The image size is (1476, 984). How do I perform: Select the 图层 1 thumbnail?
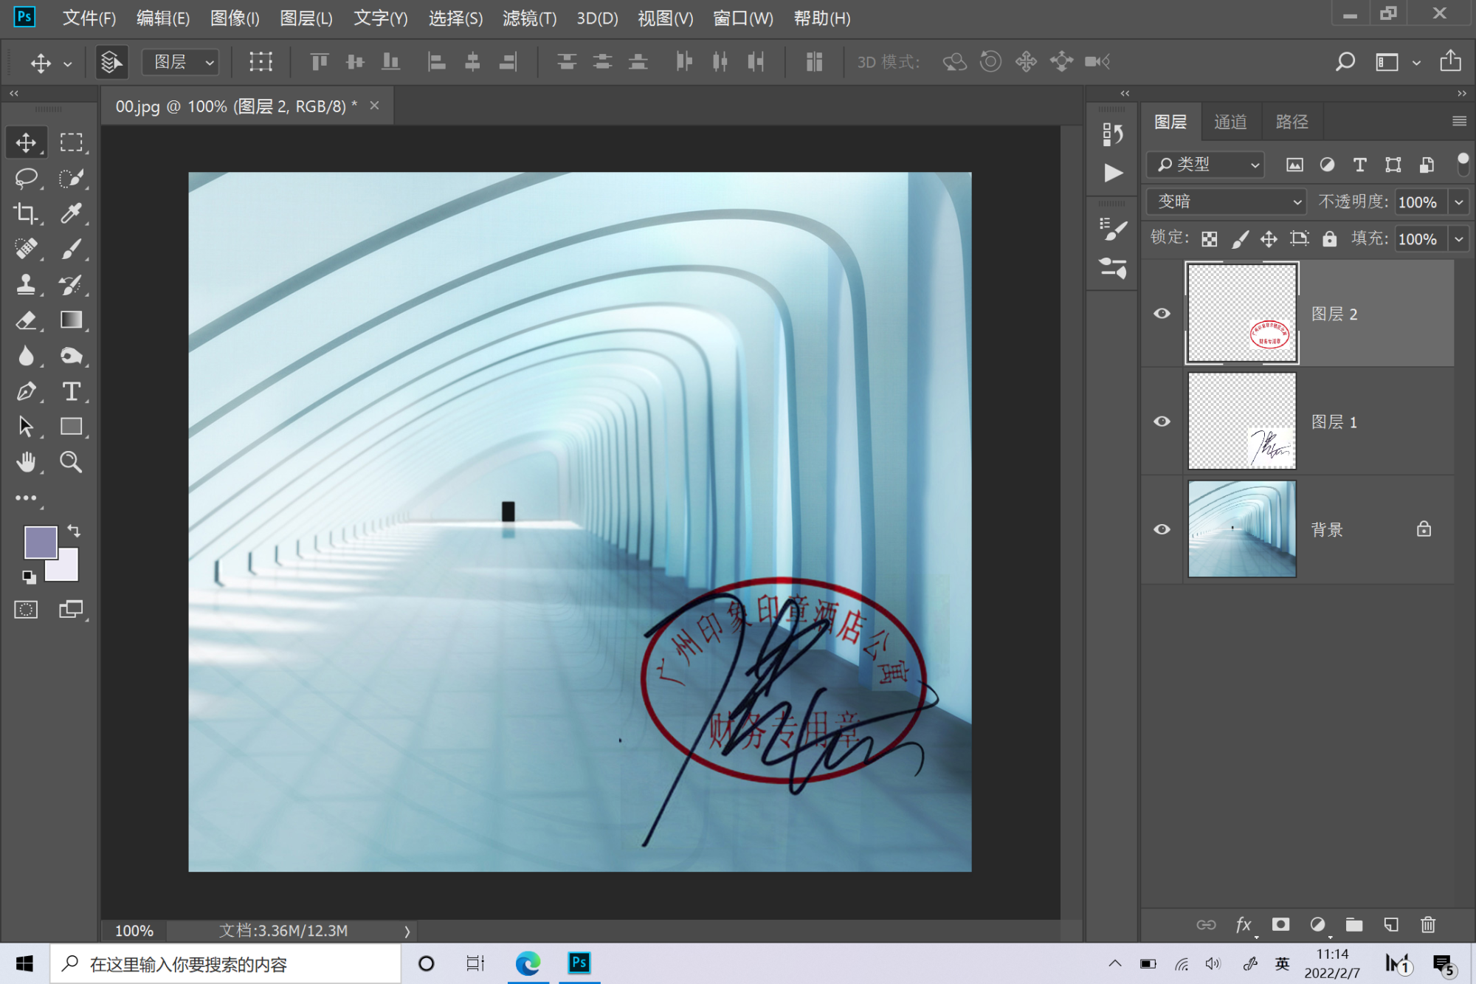(1241, 421)
